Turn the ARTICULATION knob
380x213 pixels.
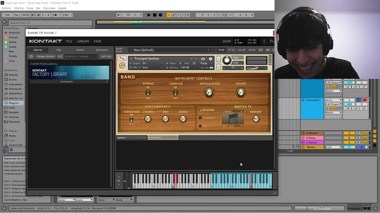click(209, 93)
